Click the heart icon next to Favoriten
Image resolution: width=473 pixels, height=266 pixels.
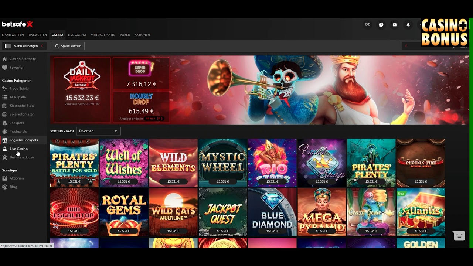(4, 68)
